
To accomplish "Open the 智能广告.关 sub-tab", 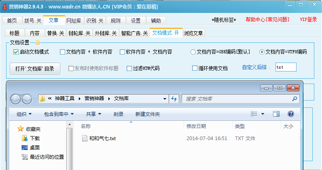I will tap(134, 33).
